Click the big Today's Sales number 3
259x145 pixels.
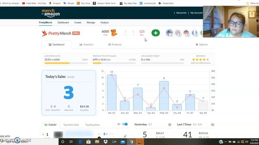(68, 93)
